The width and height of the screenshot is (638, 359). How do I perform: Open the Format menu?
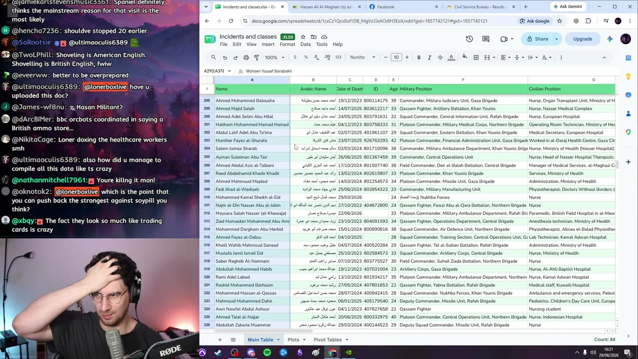[x=287, y=44]
